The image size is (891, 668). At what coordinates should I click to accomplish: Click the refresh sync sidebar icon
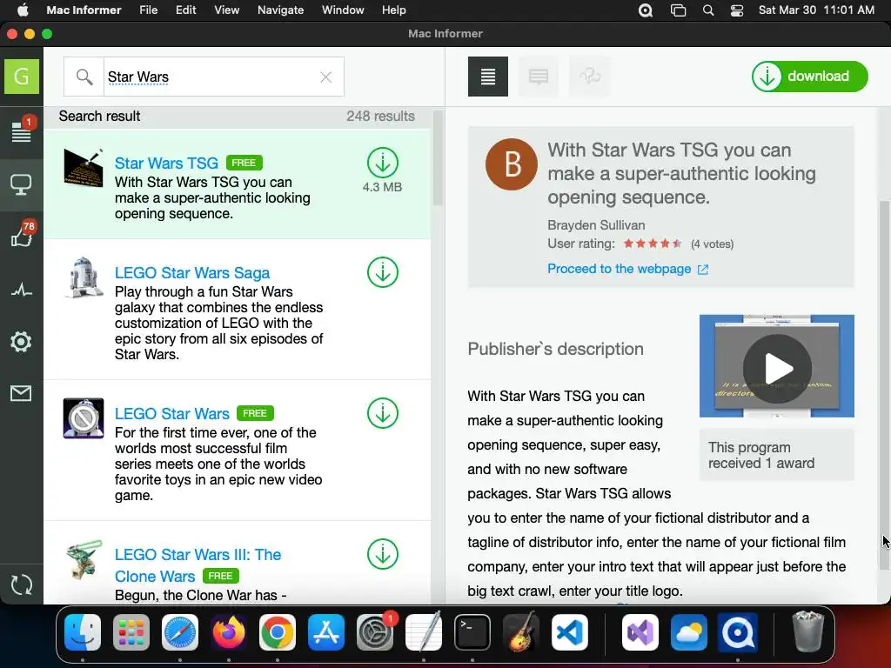pos(22,584)
